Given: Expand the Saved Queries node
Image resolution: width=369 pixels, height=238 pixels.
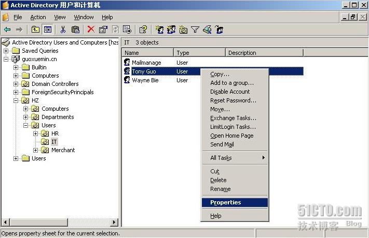Looking at the screenshot, I should pyautogui.click(x=6, y=51).
